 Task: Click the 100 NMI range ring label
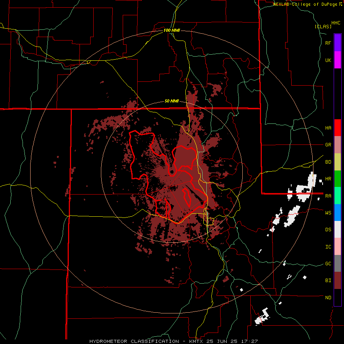[172, 30]
